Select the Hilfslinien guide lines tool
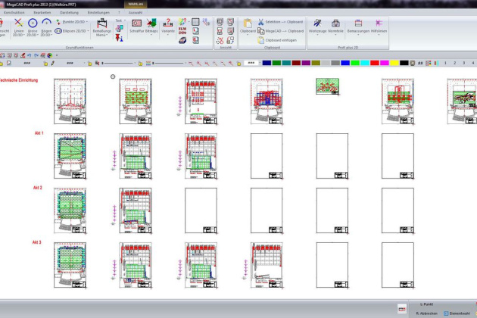 coord(379,26)
